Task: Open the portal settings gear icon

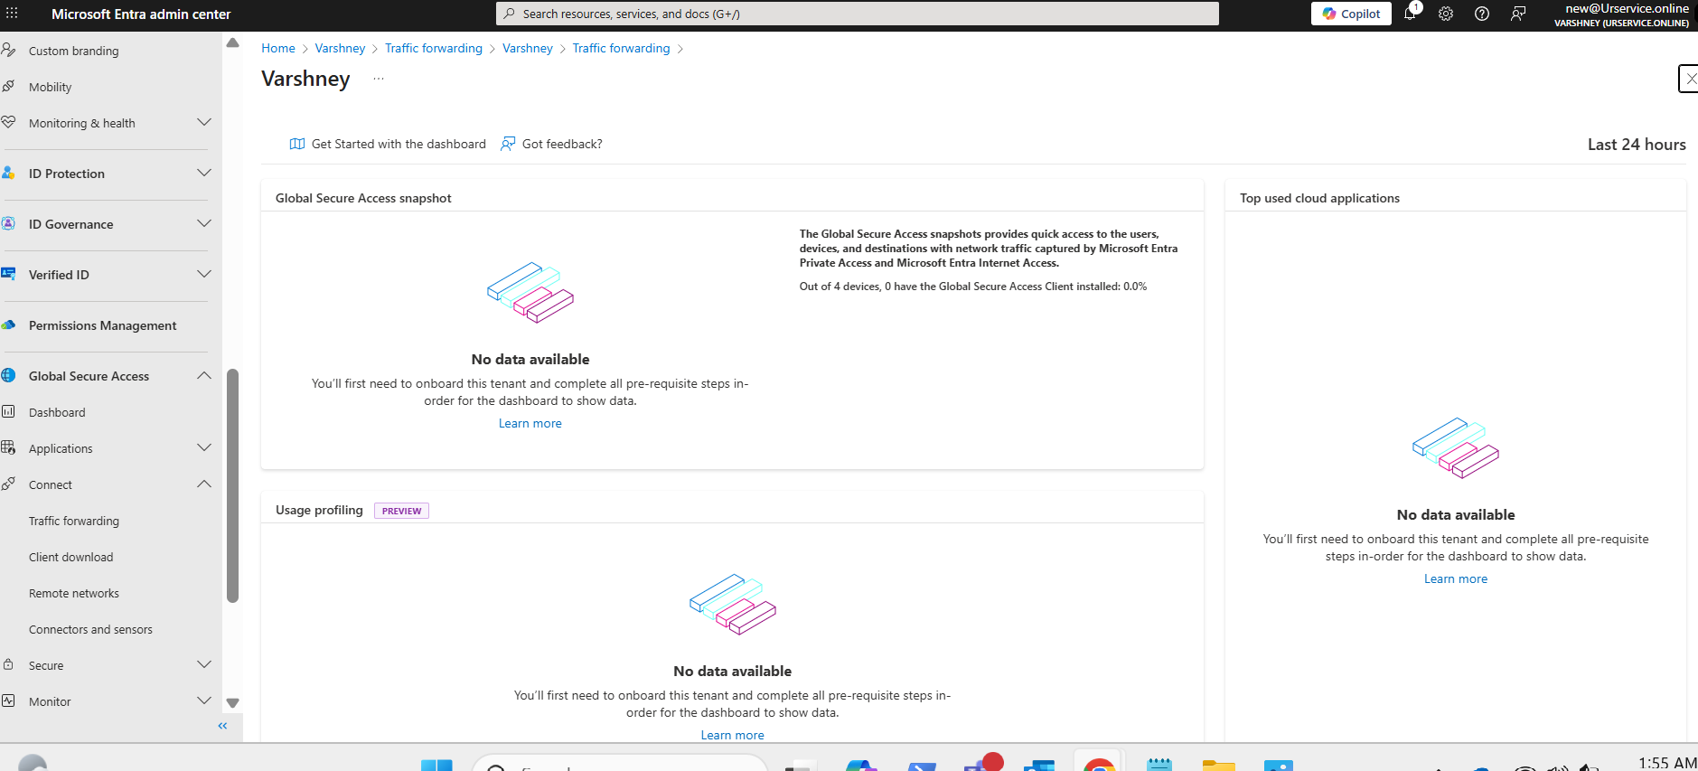Action: click(x=1446, y=14)
